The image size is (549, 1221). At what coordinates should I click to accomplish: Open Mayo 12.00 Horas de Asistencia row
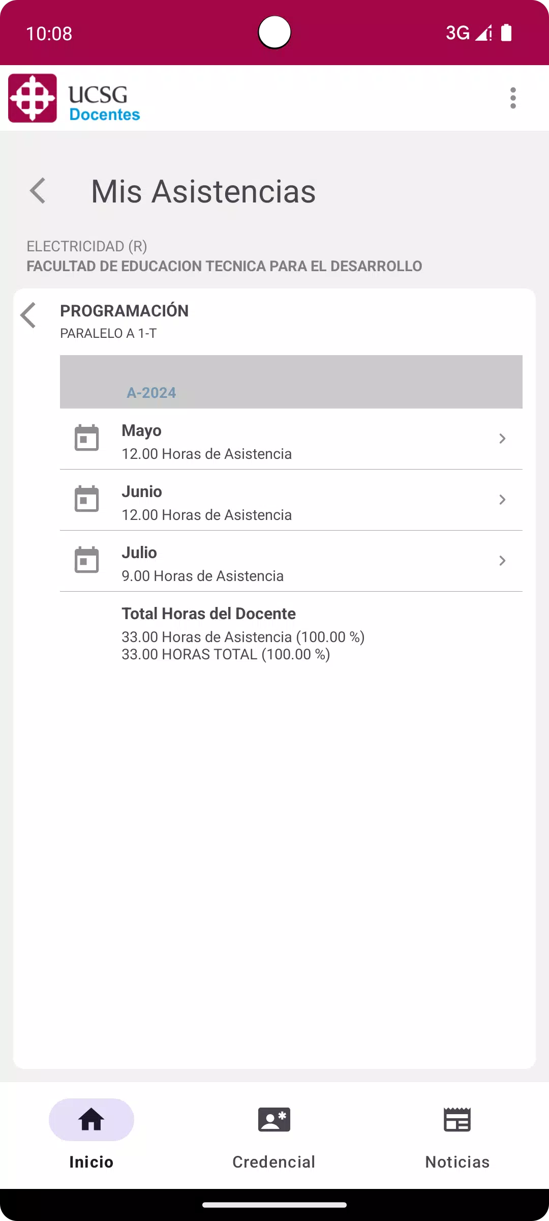pos(291,439)
